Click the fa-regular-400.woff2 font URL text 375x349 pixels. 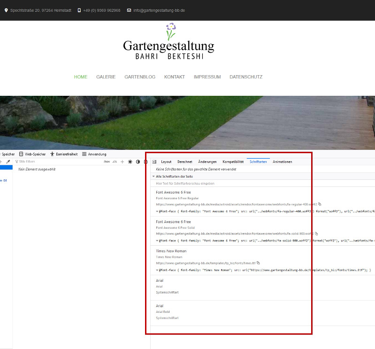coord(237,204)
